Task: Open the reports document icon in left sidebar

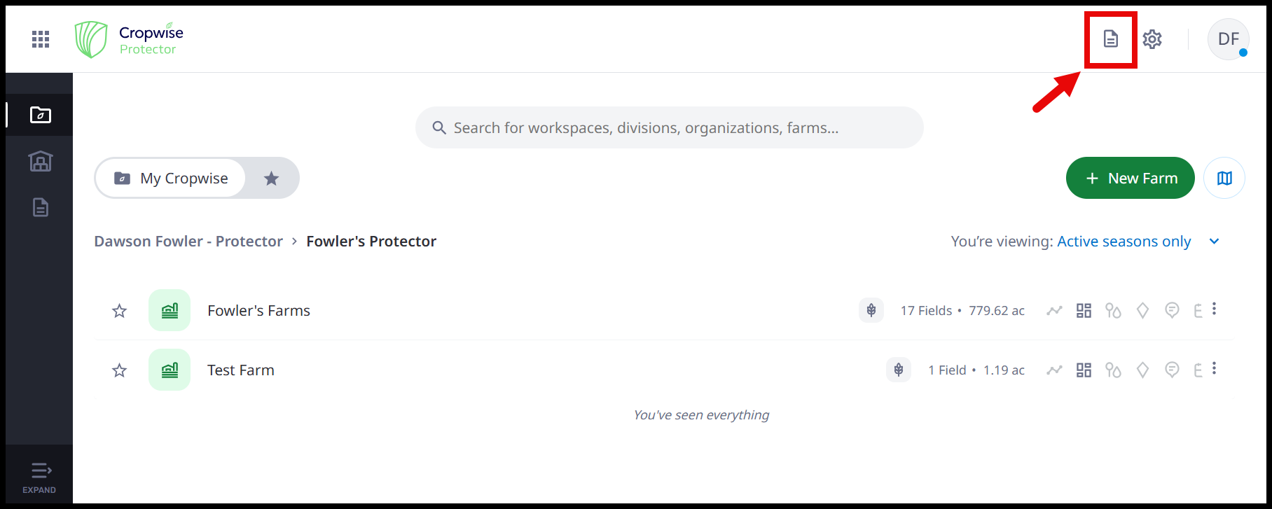Action: (40, 207)
